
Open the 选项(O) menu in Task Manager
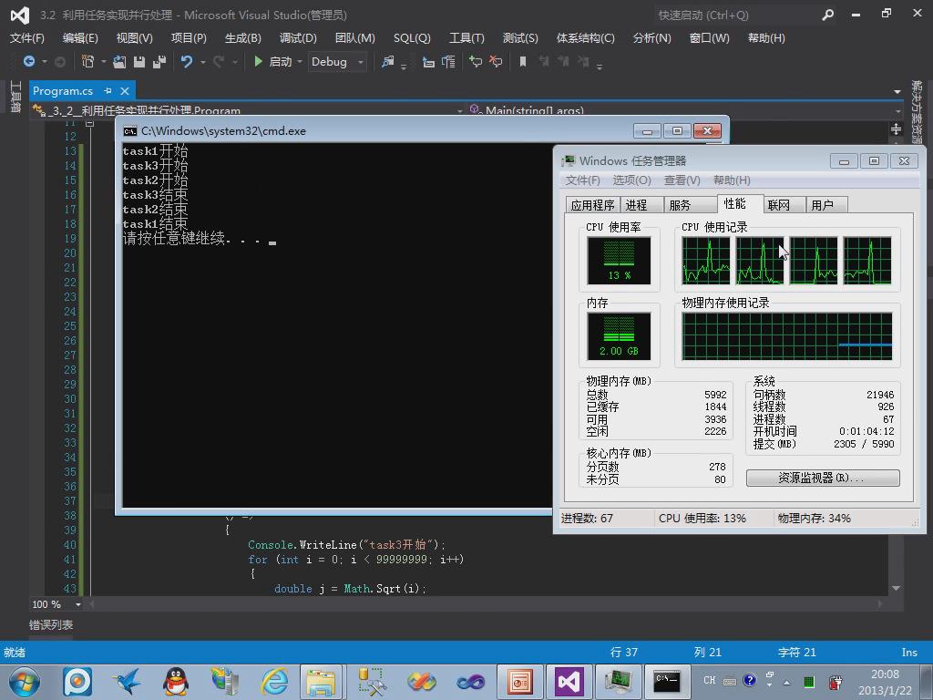632,180
